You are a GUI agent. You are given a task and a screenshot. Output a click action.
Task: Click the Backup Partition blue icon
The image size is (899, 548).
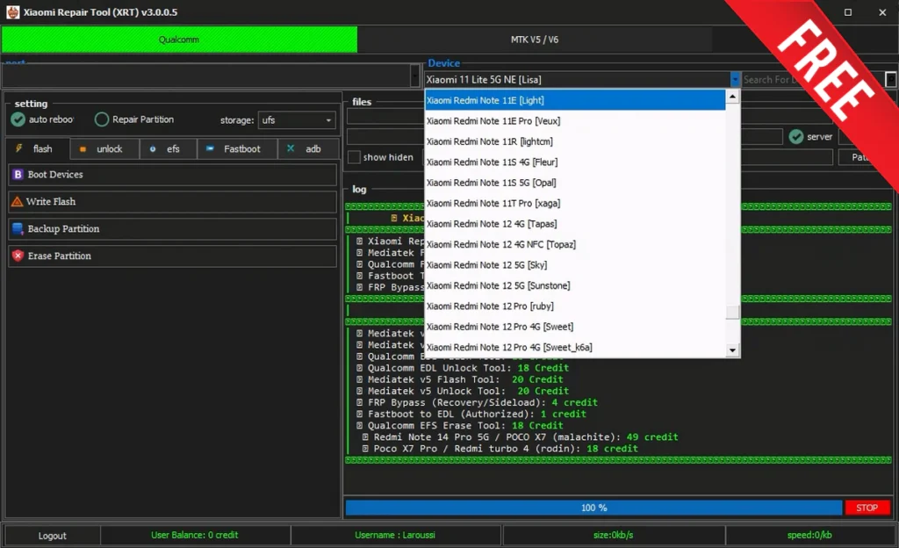(18, 229)
